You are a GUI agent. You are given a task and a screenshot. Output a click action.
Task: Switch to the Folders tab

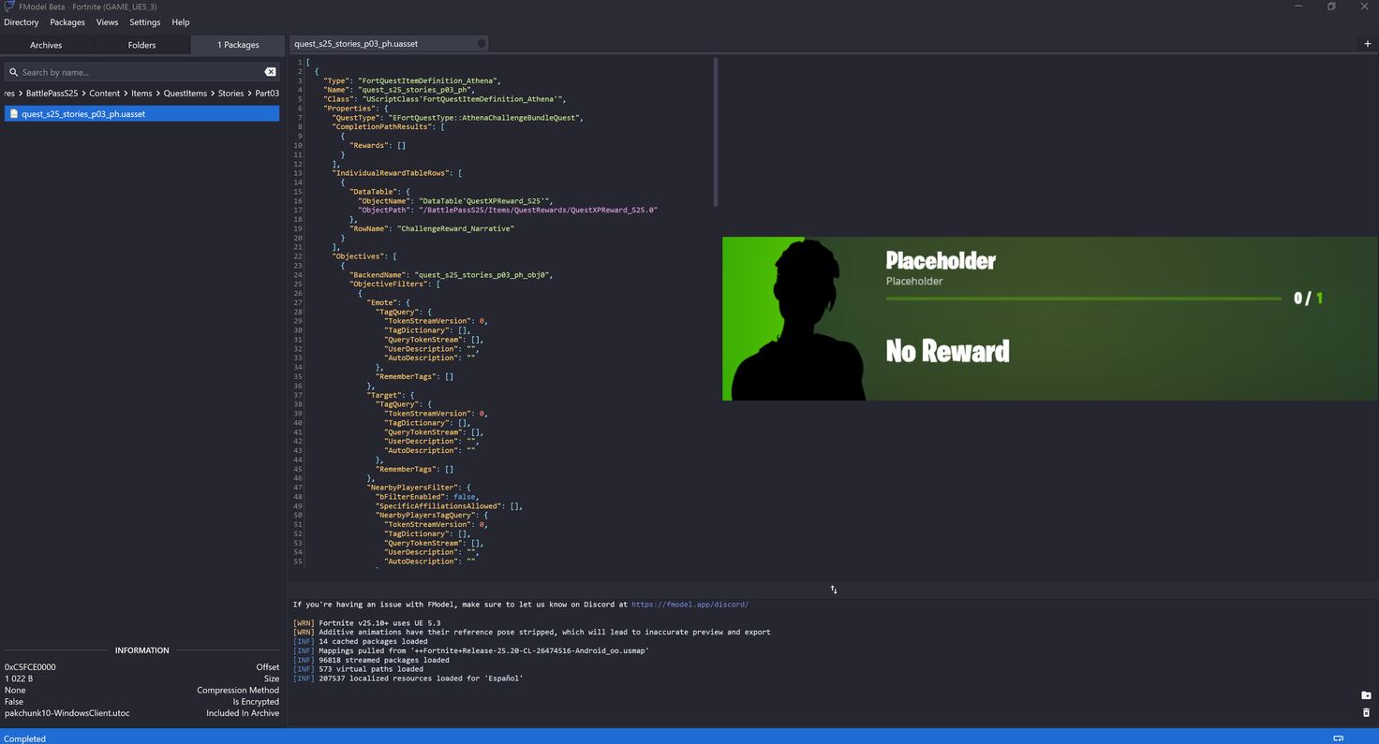tap(141, 45)
